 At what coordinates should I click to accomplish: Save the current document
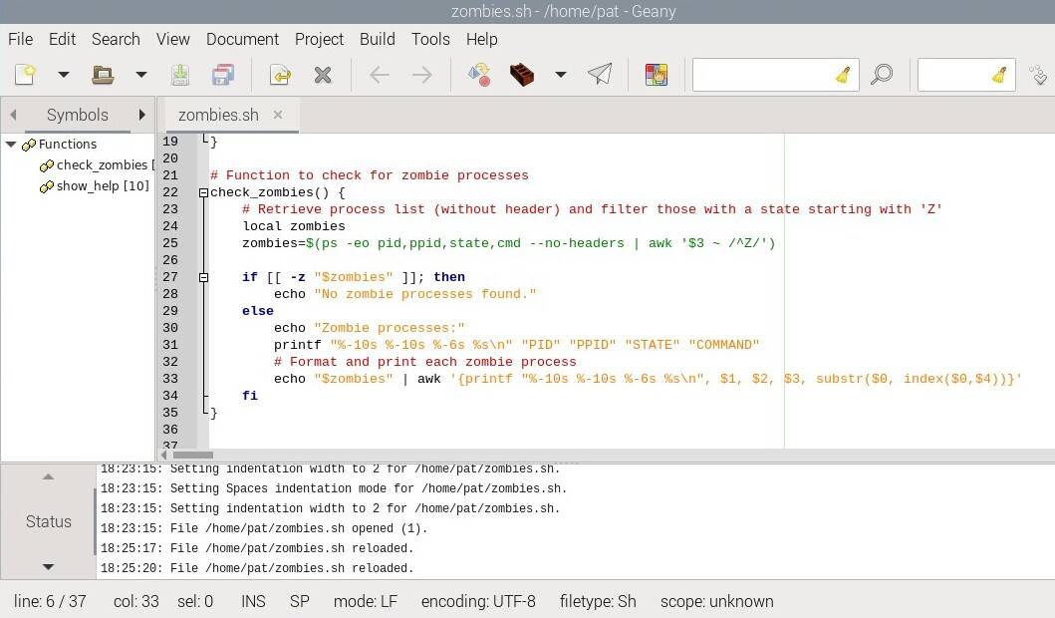tap(182, 74)
